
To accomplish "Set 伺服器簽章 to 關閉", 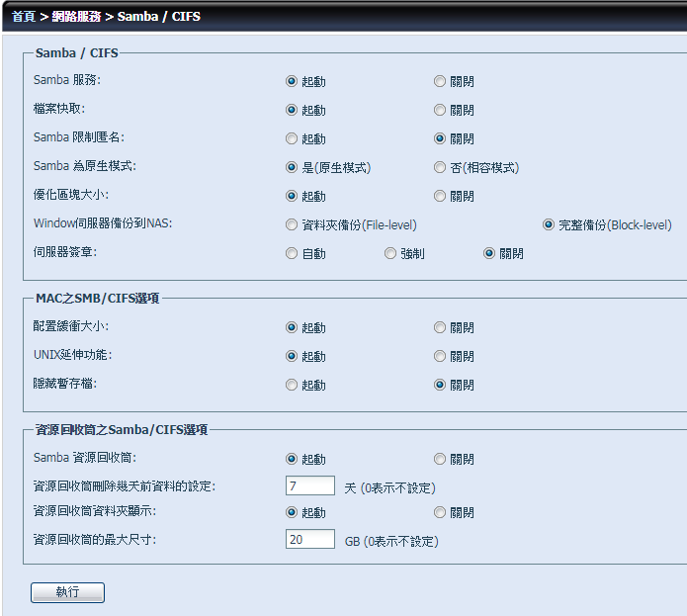I will click(x=489, y=253).
